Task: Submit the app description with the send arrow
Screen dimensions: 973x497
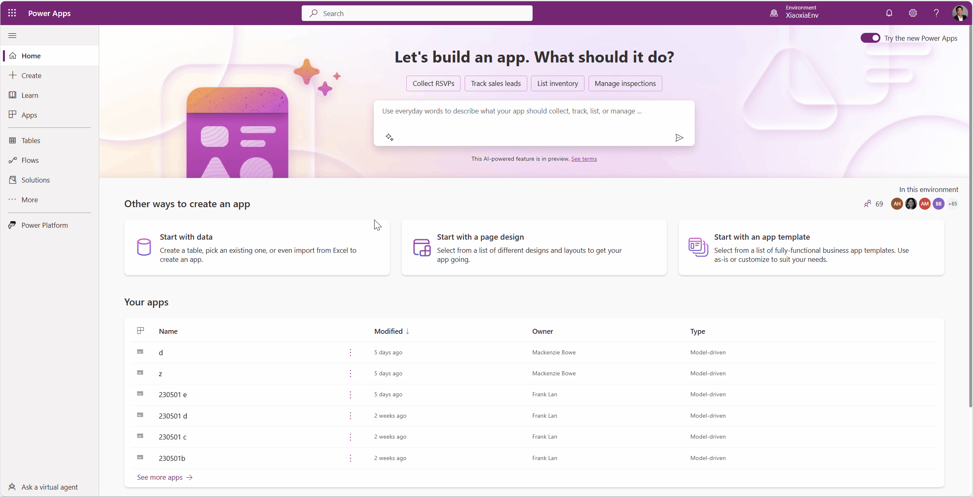Action: (x=679, y=137)
